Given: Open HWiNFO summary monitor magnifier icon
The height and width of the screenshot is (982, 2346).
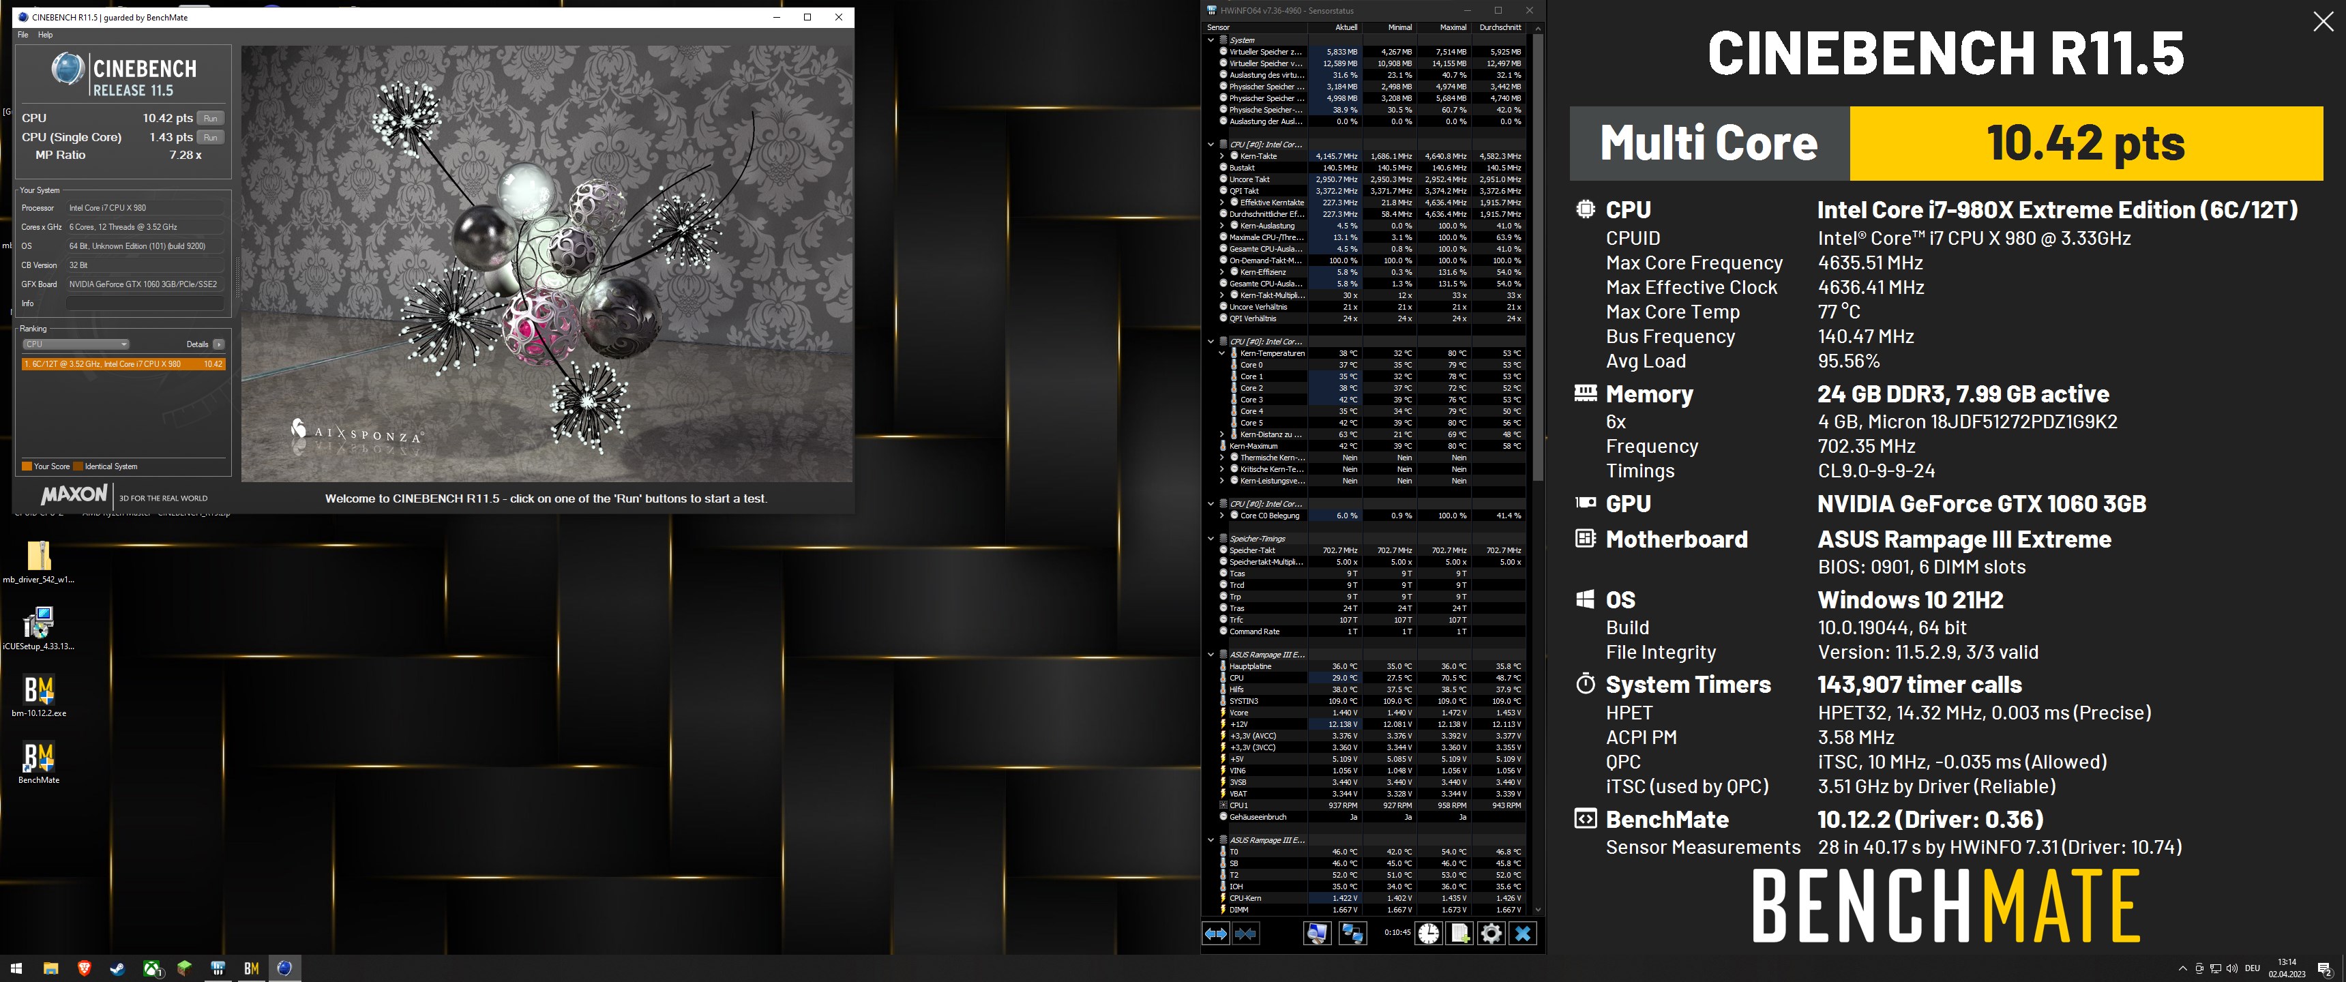Looking at the screenshot, I should [1317, 933].
